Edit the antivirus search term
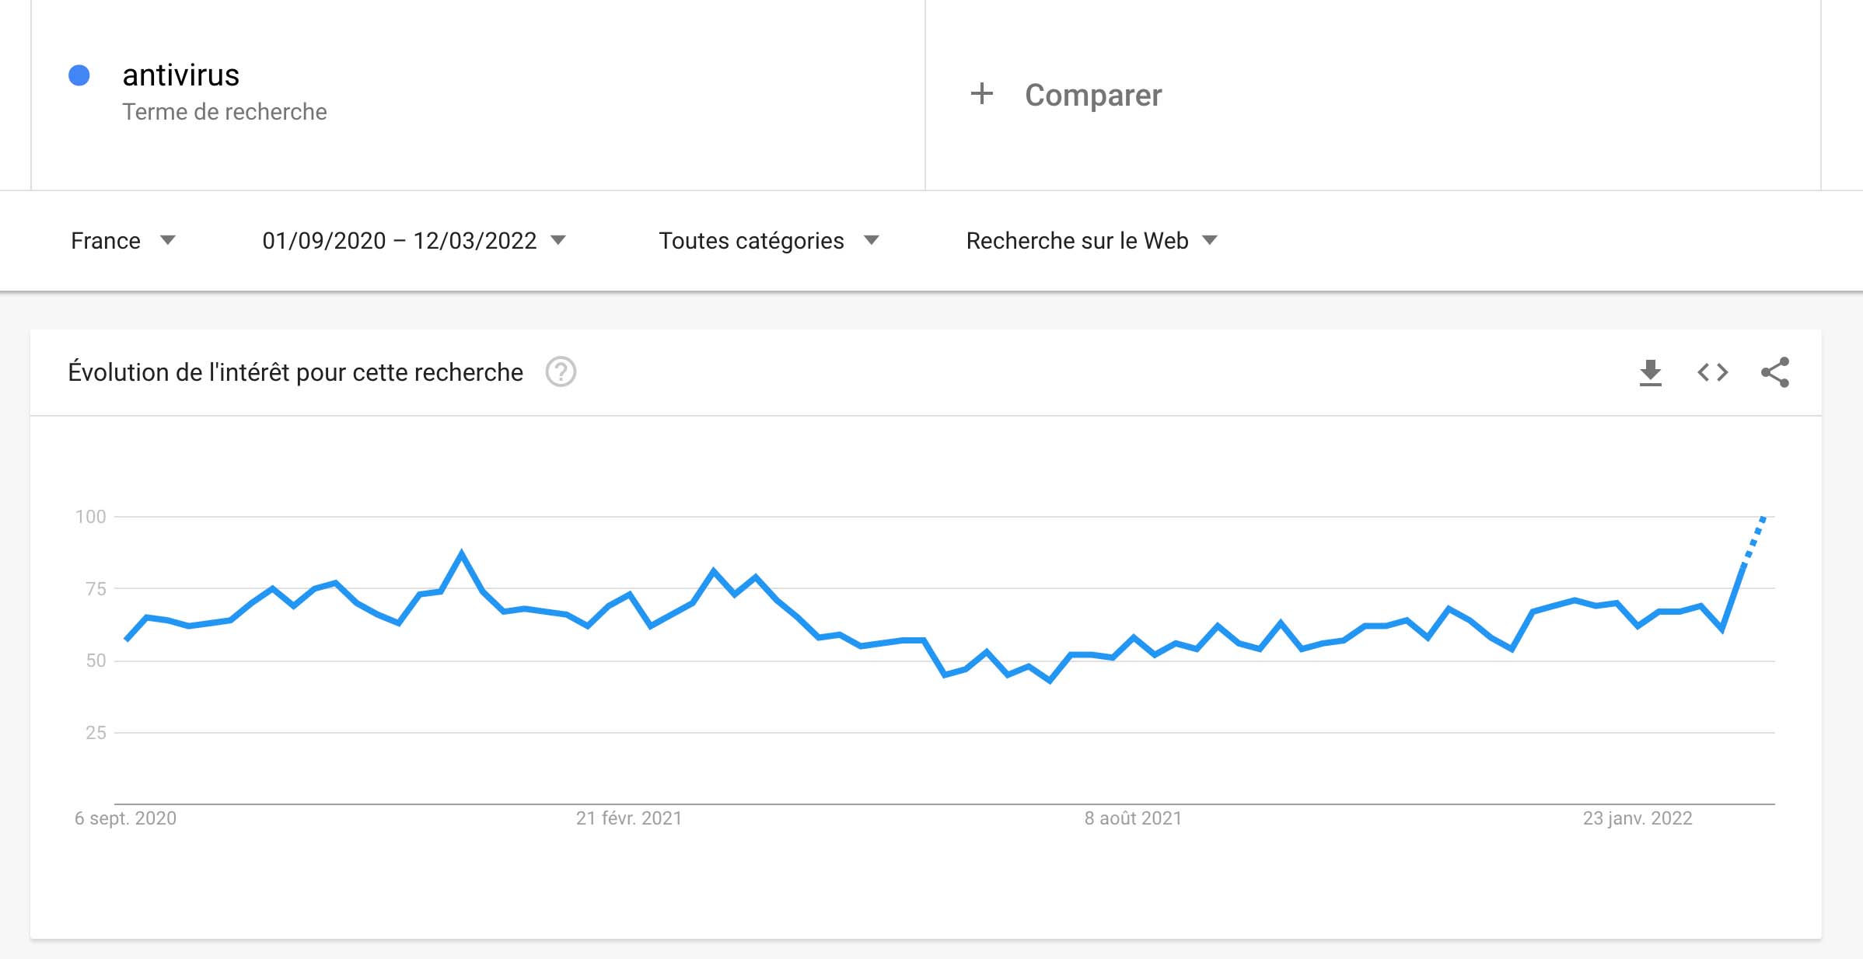This screenshot has height=959, width=1863. pos(181,75)
